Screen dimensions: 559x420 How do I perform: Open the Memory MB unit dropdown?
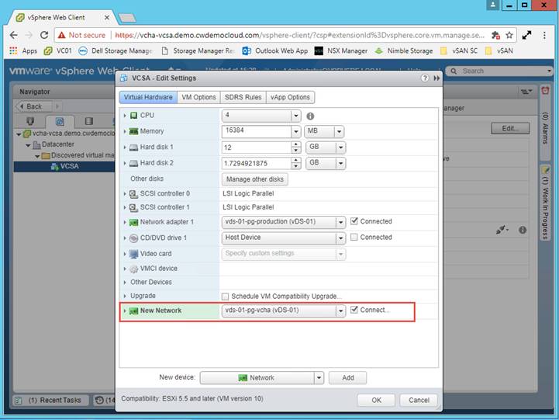click(x=339, y=132)
